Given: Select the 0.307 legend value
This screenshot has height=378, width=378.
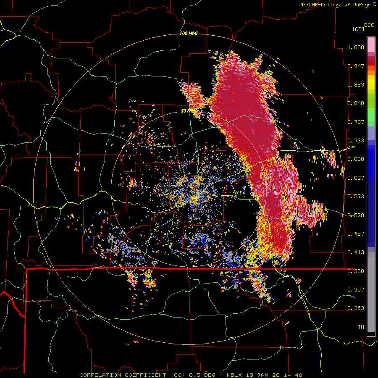Looking at the screenshot, I should pos(356,290).
